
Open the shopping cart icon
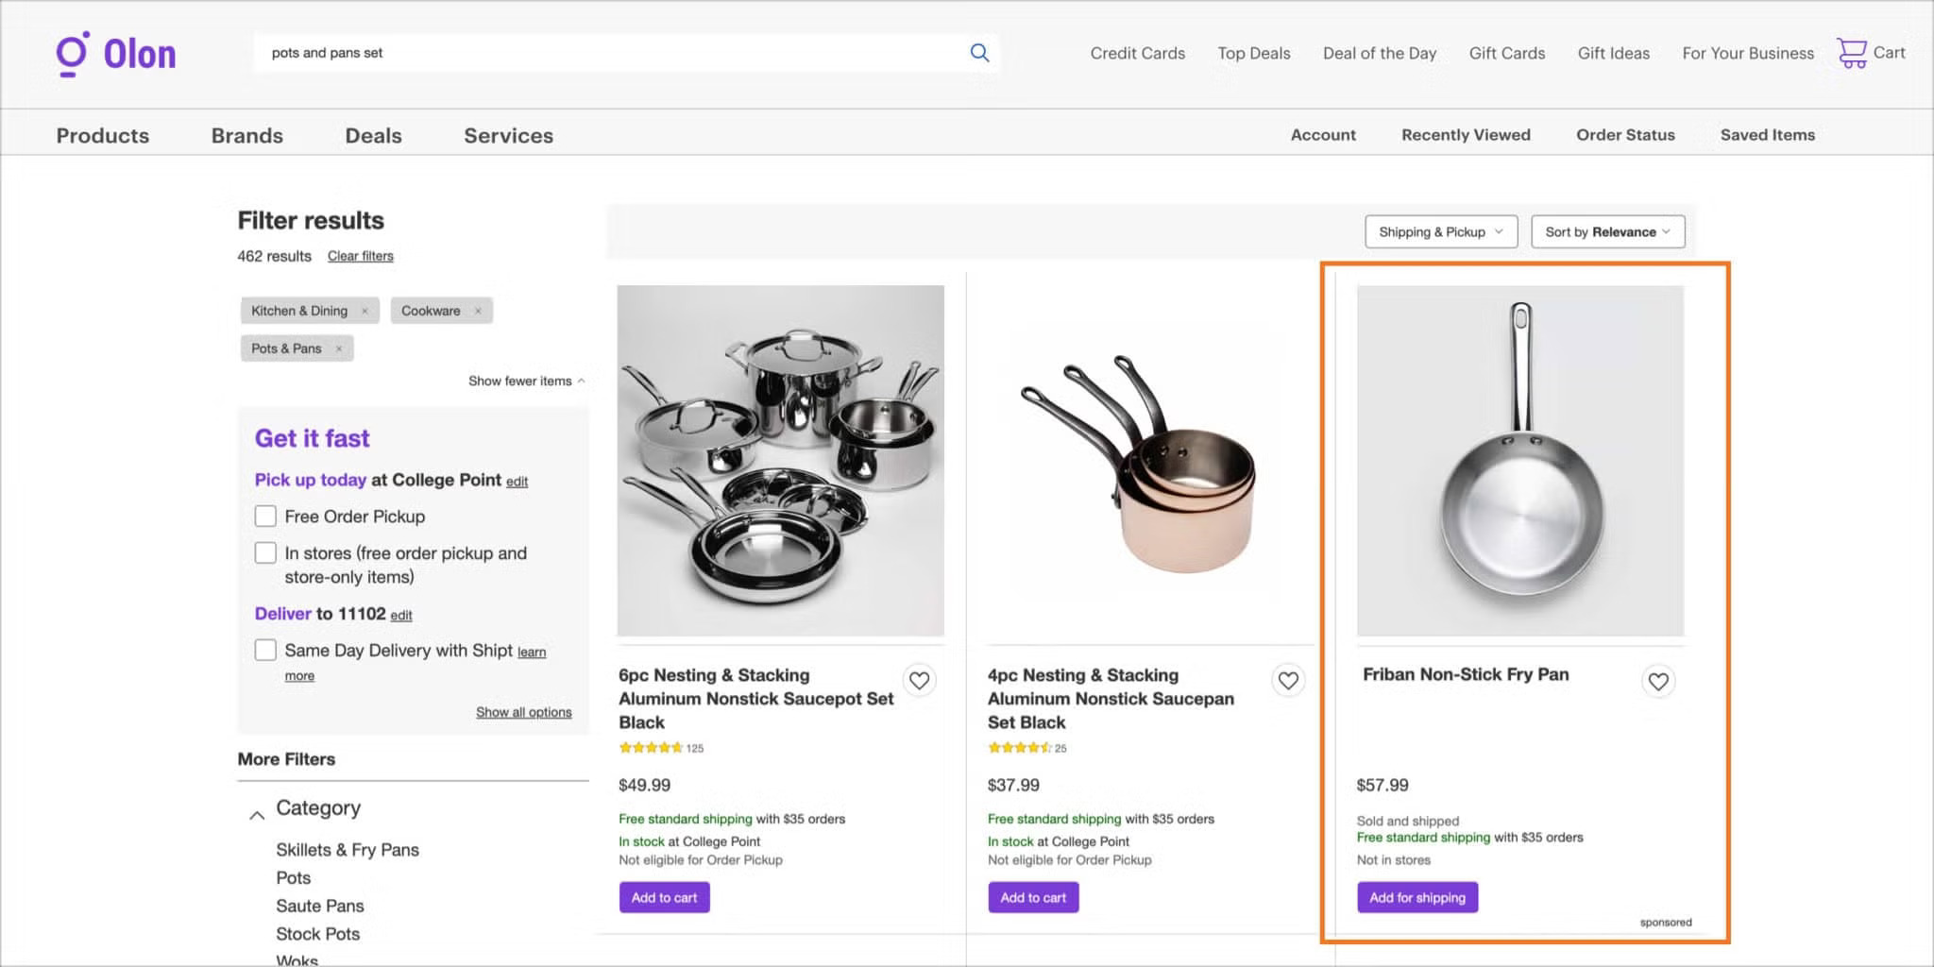point(1851,53)
